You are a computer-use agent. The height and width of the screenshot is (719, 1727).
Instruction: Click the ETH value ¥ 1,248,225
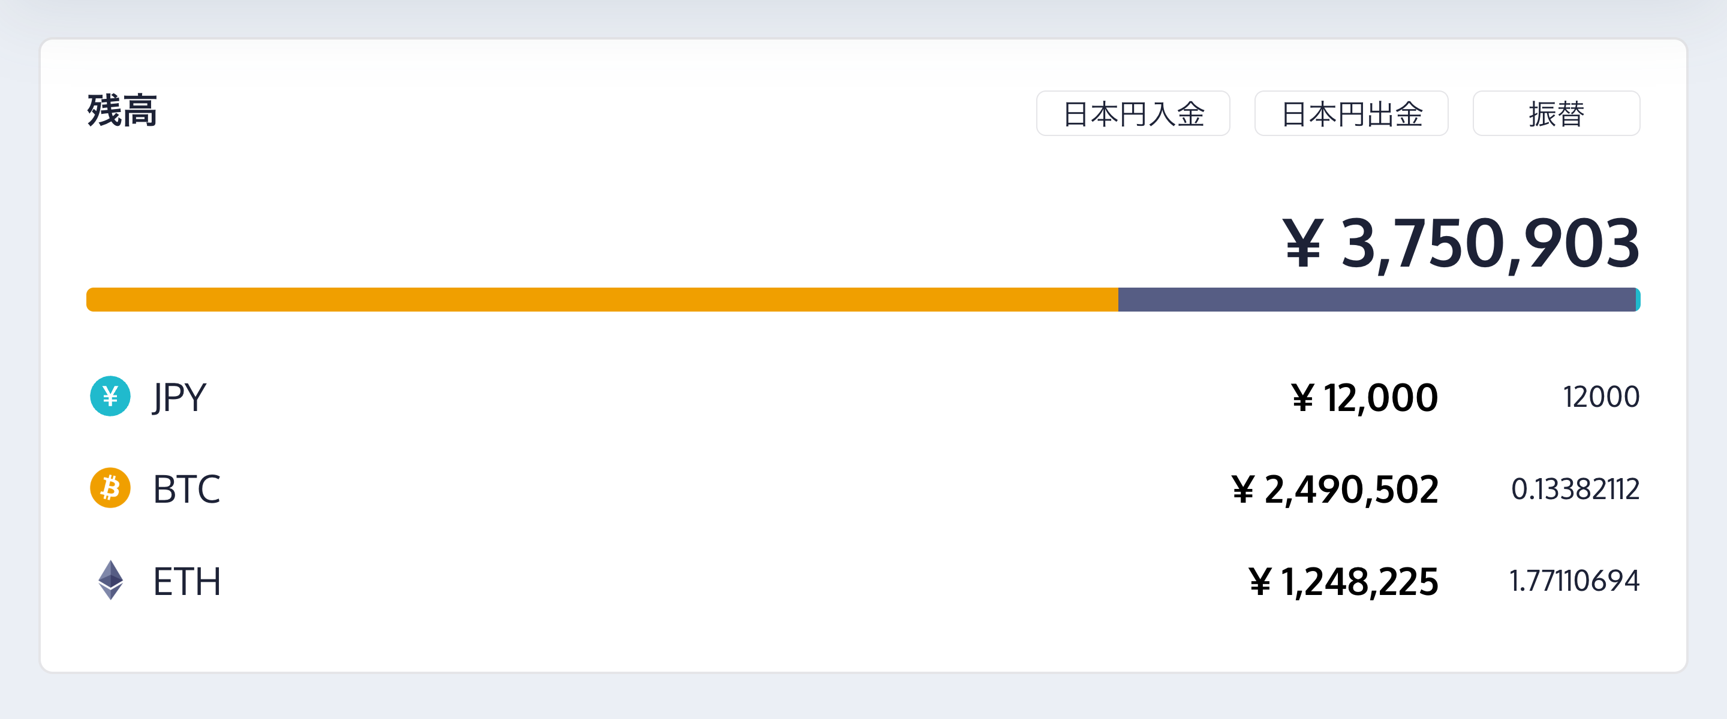coord(1343,581)
